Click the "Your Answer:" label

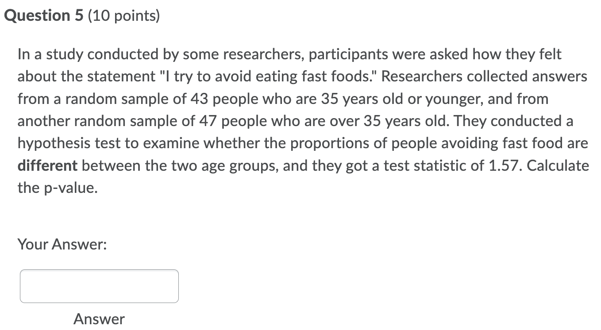tap(62, 244)
